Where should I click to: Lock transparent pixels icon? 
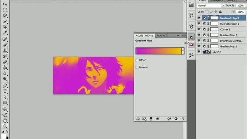207,12
